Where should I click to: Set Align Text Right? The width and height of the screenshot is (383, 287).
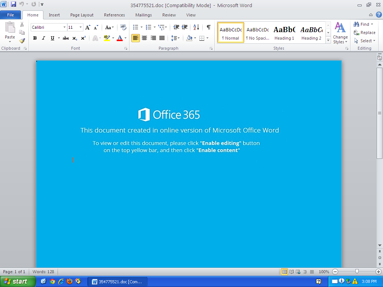tap(153, 38)
